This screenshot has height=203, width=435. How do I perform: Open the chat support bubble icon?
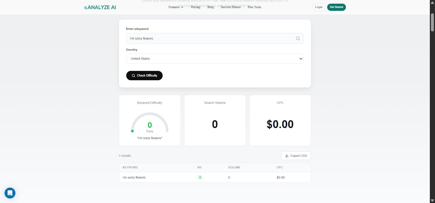tap(10, 193)
